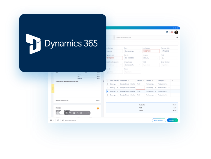Open the user profile avatar
Image resolution: width=211 pixels, height=159 pixels.
pyautogui.click(x=176, y=32)
